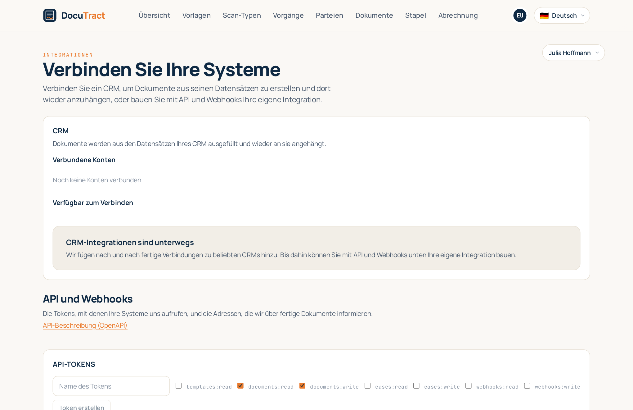This screenshot has width=633, height=410.
Task: Go to Stapel
Action: point(415,15)
